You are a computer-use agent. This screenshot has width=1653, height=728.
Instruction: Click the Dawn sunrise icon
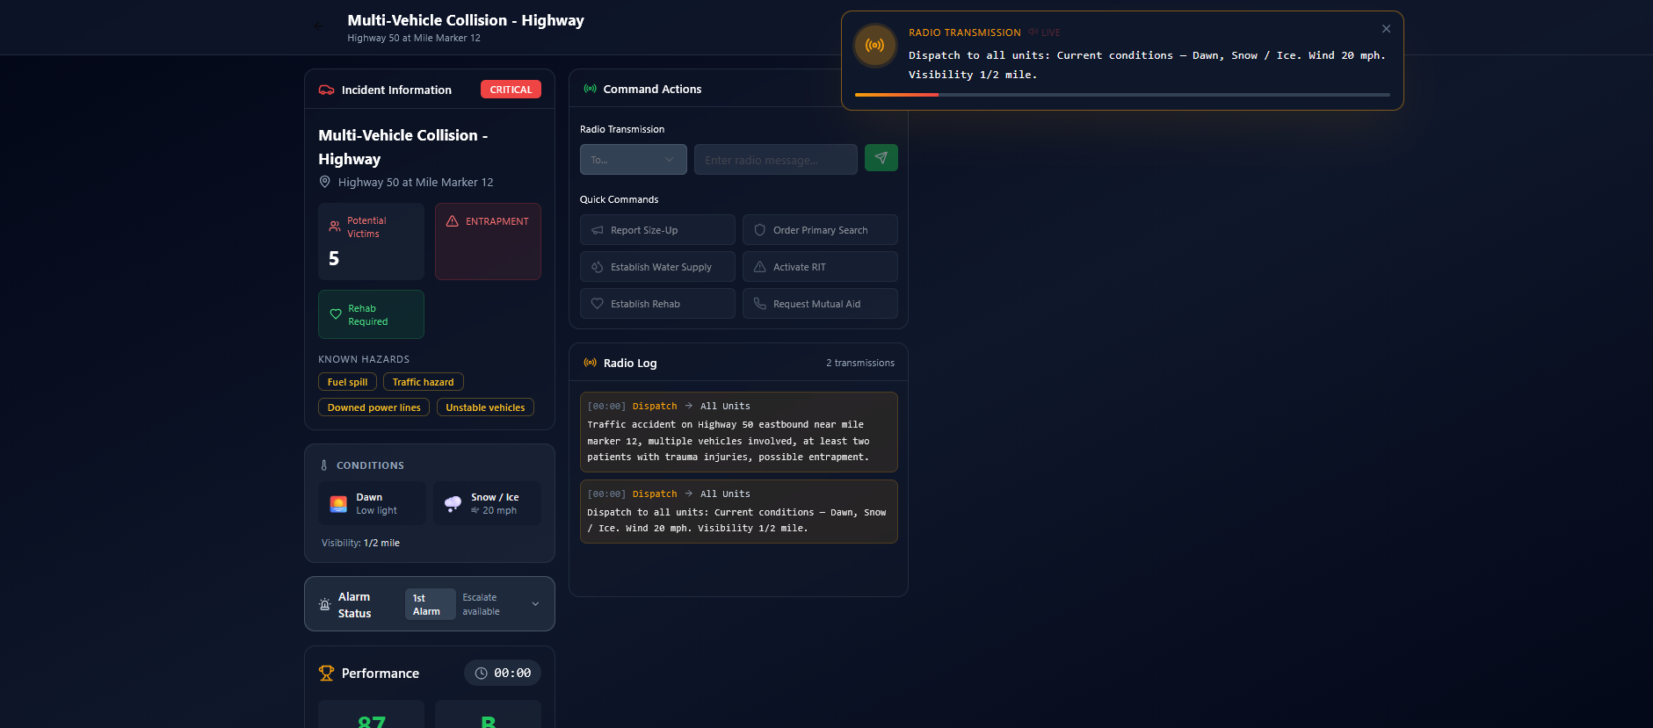point(338,503)
